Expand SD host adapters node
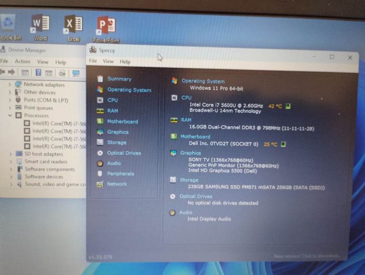The image size is (365, 275). tap(10, 154)
